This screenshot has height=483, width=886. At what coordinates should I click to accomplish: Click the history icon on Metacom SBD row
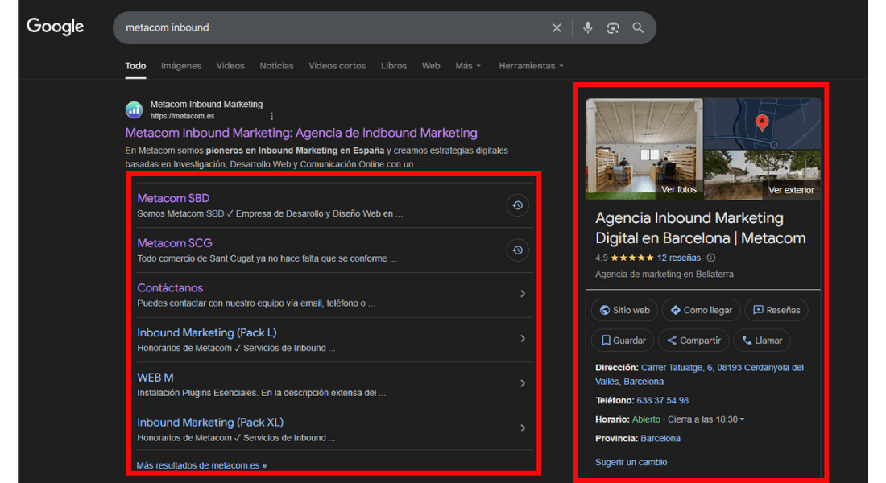pos(518,205)
